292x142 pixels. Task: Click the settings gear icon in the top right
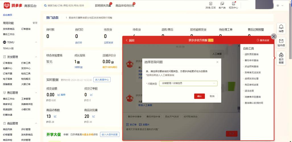(x=278, y=6)
